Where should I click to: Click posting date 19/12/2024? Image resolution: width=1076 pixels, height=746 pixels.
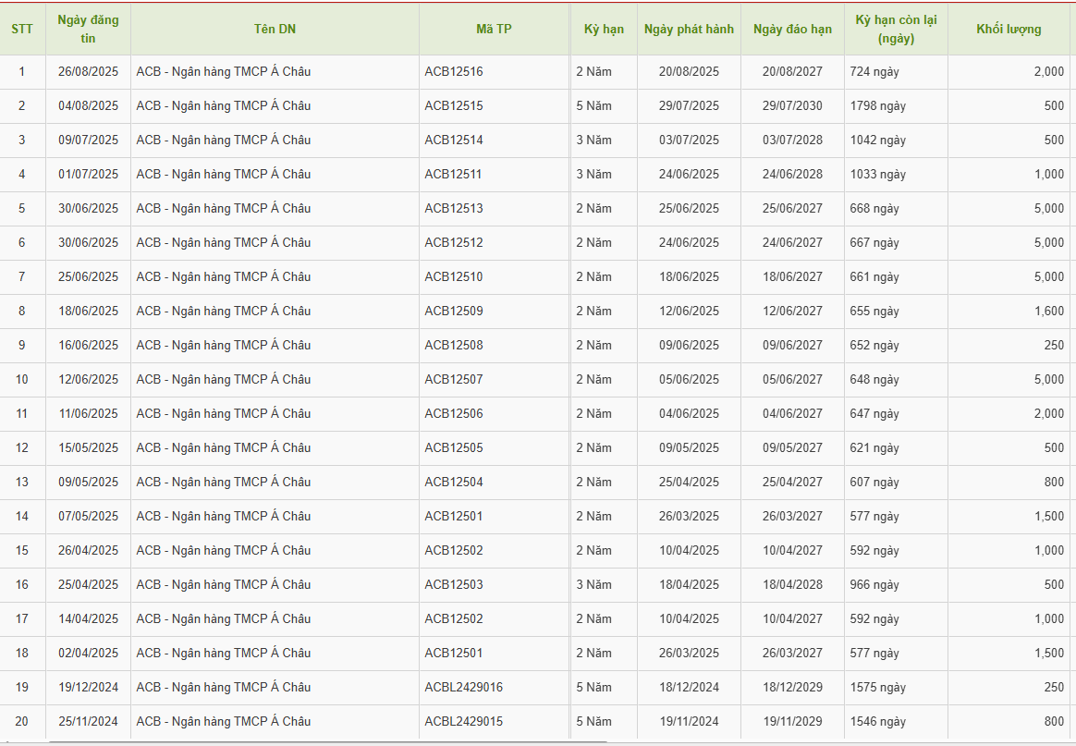point(88,688)
